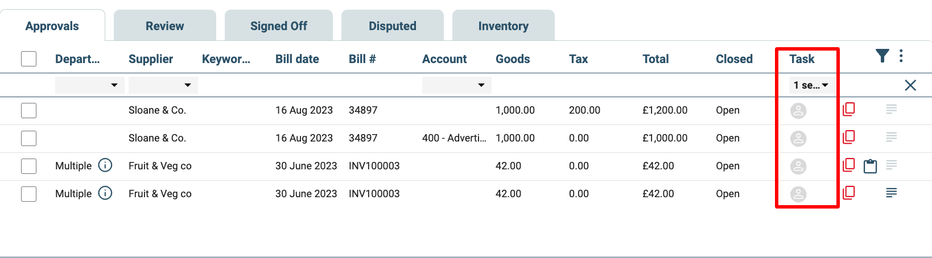Click the red copy icon on the £1,000.00 row

848,138
